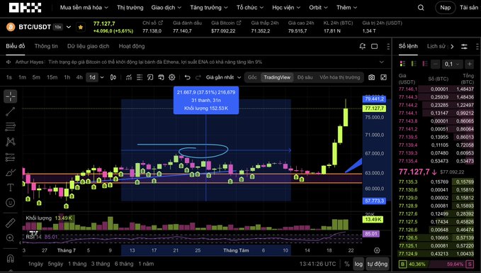This screenshot has width=481, height=273.
Task: Switch chart to TradingView mode
Action: click(x=277, y=77)
